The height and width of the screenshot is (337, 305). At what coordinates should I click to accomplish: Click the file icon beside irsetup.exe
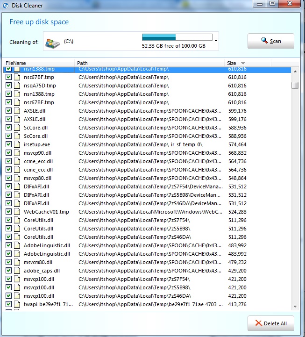tap(17, 144)
